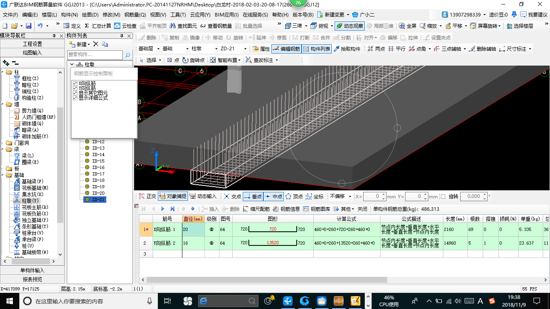Click search magnifier in component list
550x309 pixels.
[128, 55]
